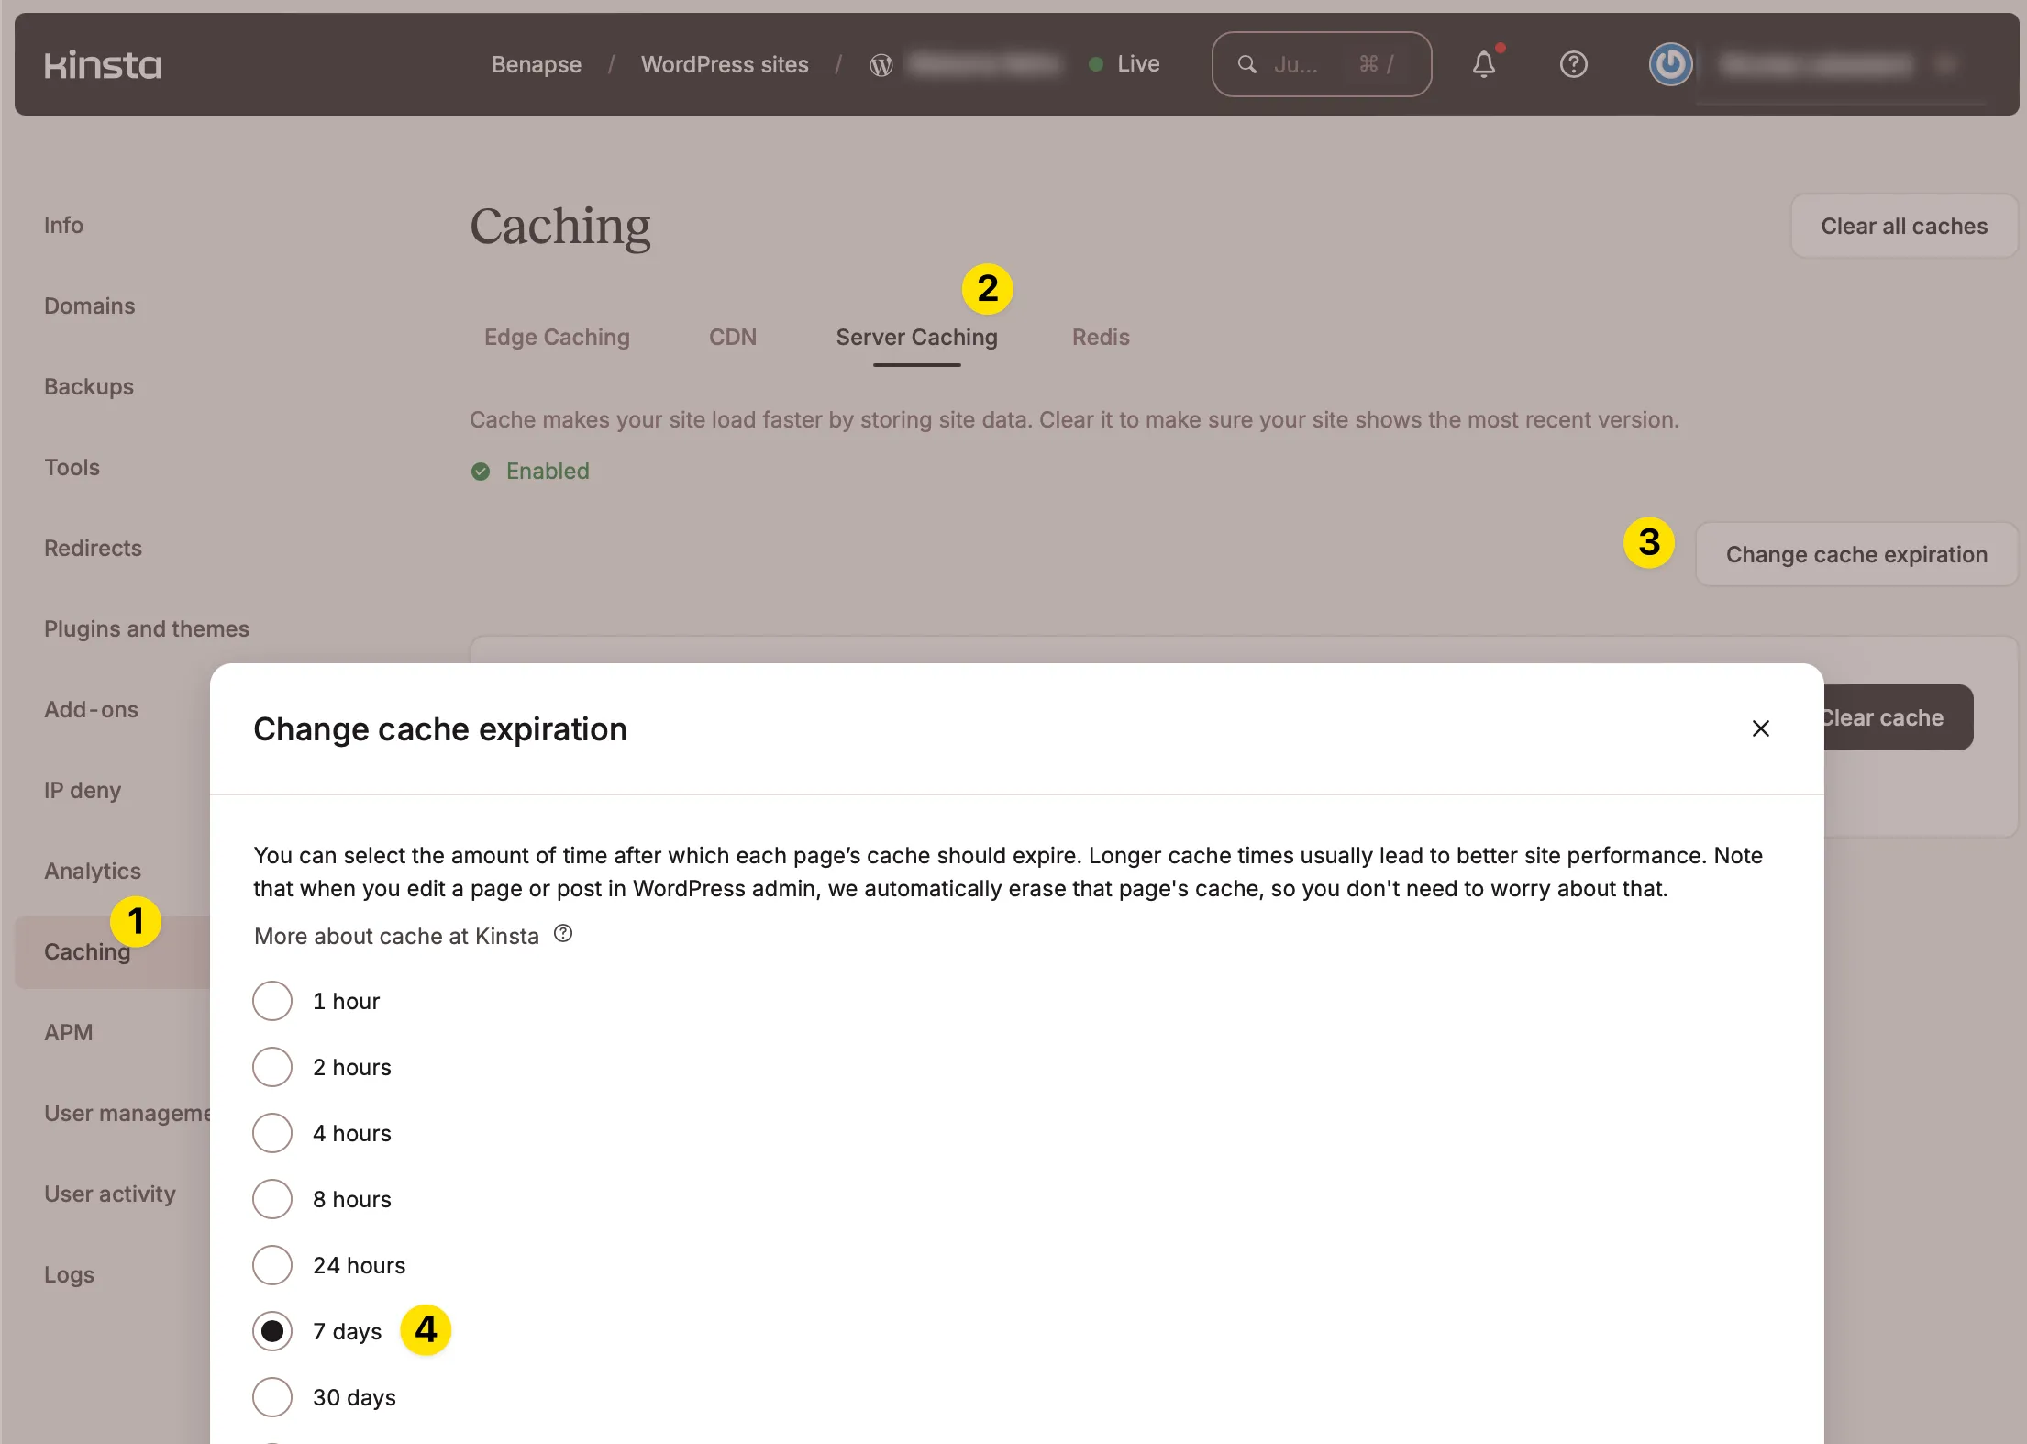Click the Kinsta logo
This screenshot has width=2027, height=1444.
[x=103, y=64]
